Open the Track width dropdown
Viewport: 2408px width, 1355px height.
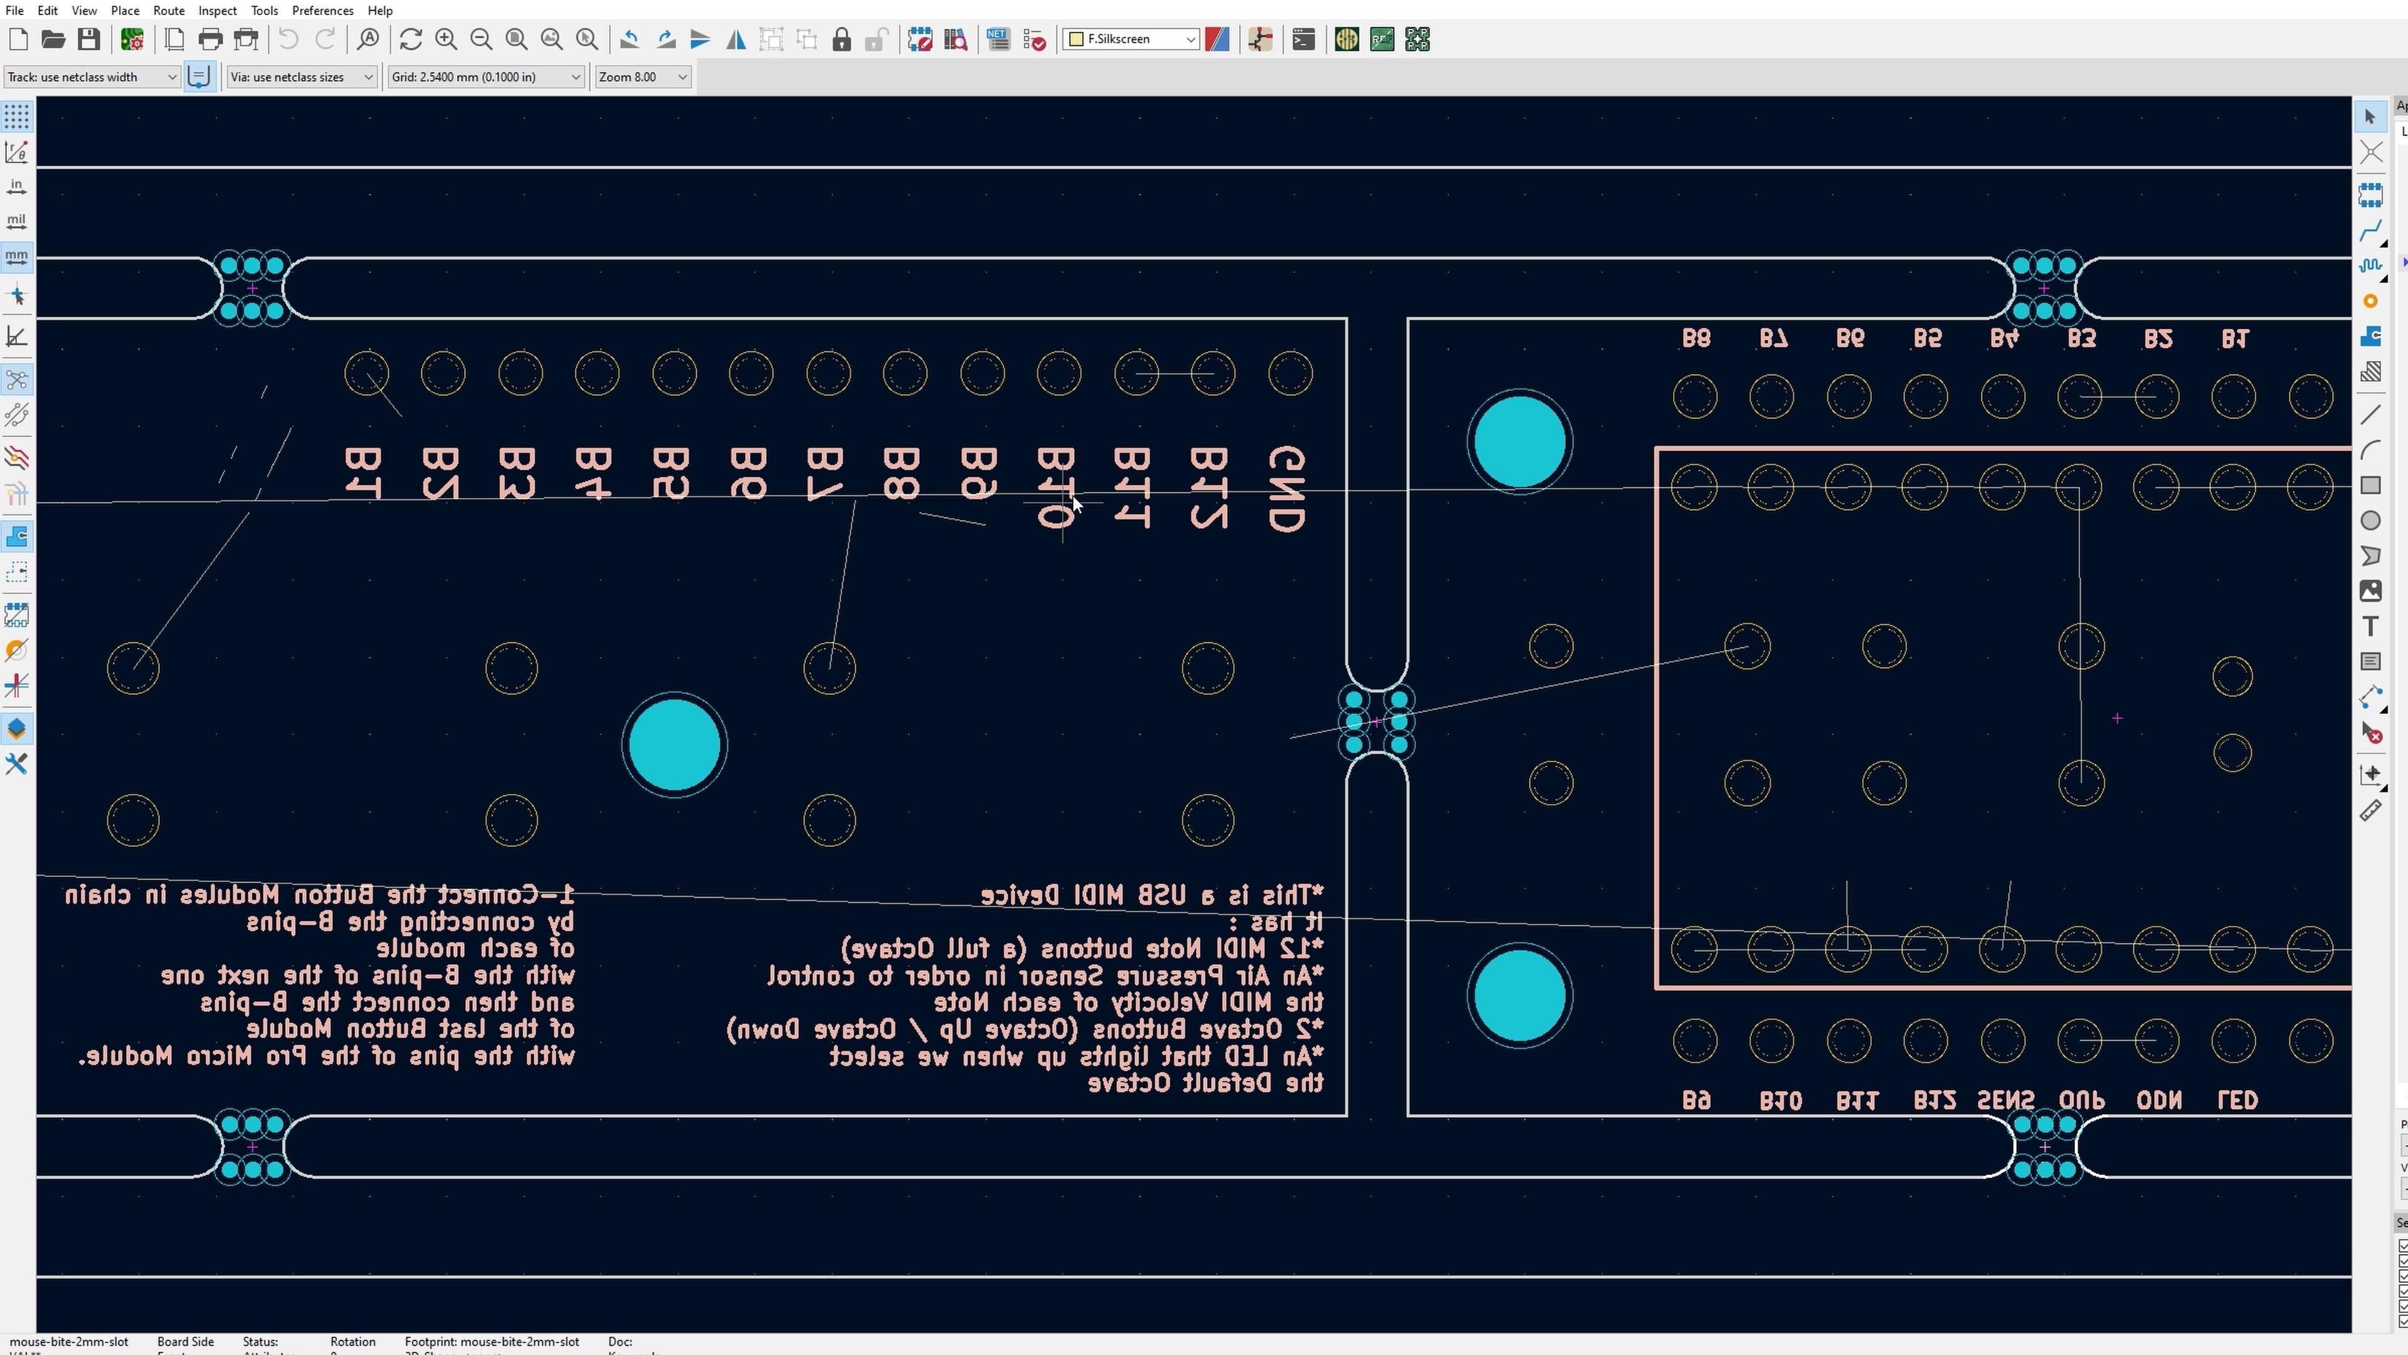click(92, 77)
